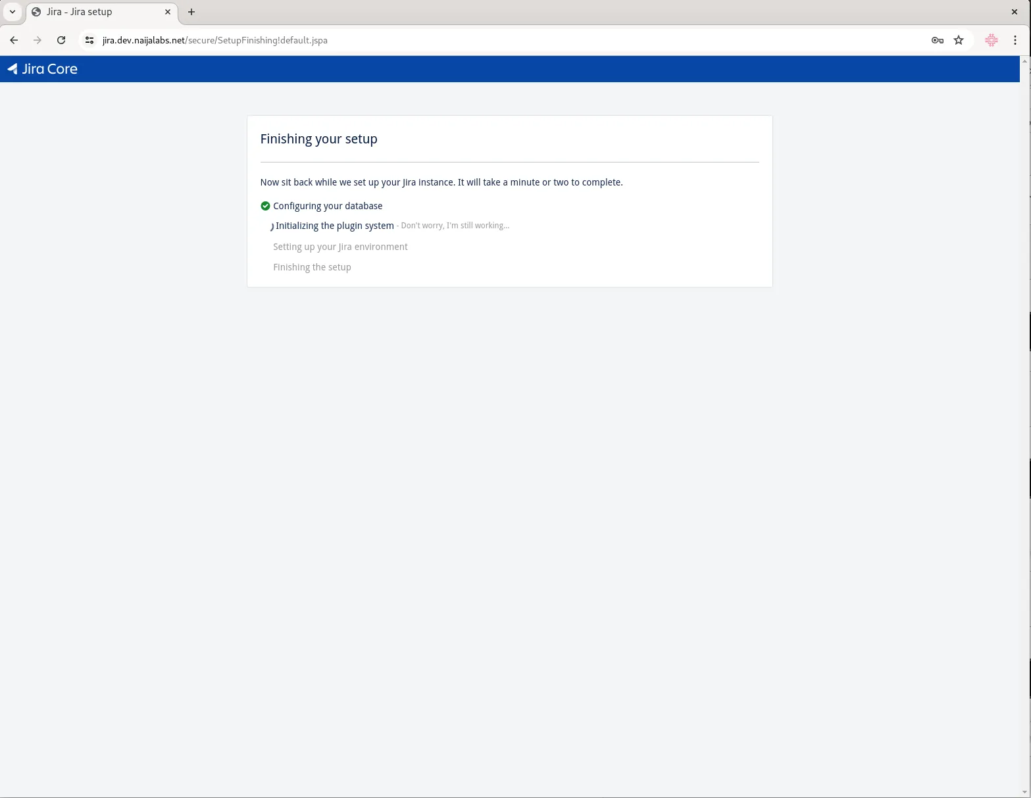This screenshot has width=1031, height=798.
Task: Click 'Setting up your Jira environment' text
Action: click(340, 247)
